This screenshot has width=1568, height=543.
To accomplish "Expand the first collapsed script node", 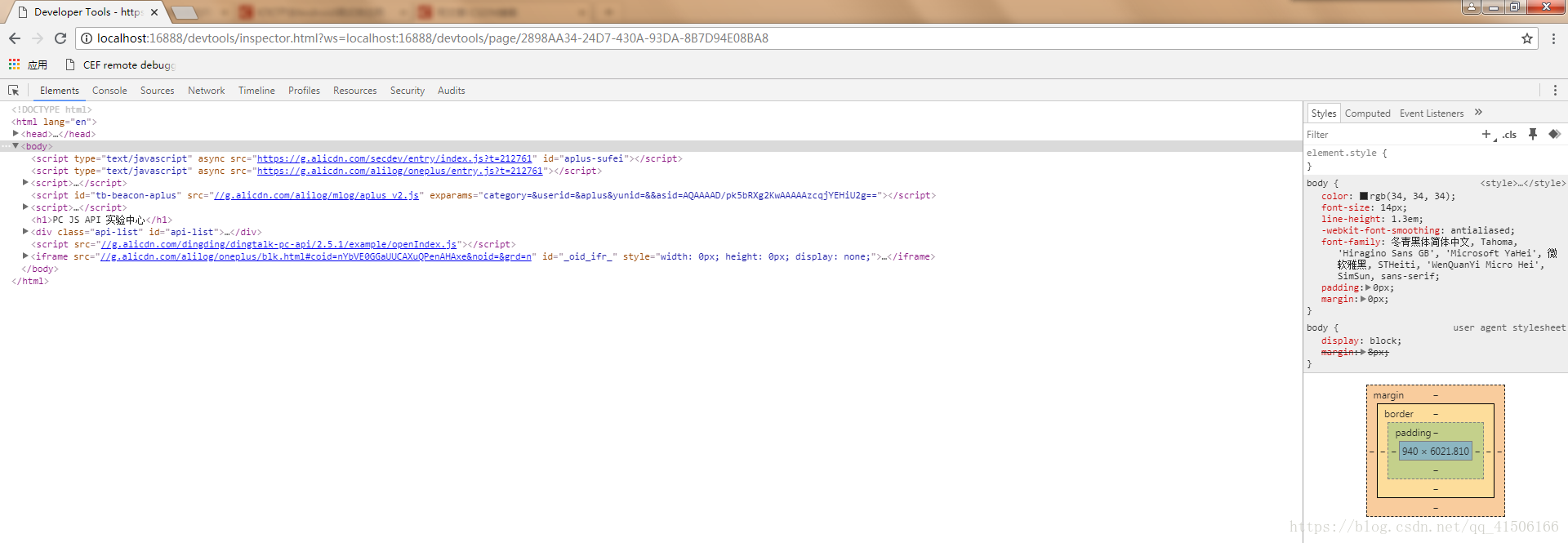I will (25, 183).
